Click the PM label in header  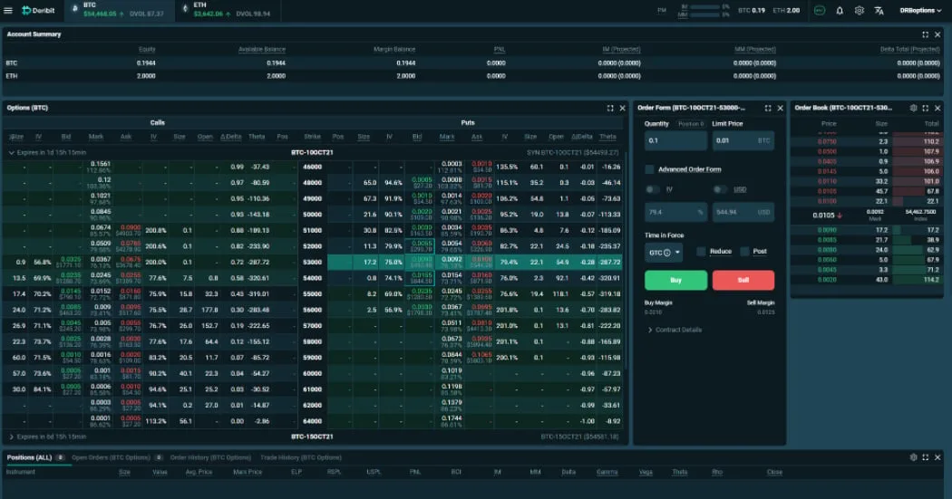click(662, 10)
